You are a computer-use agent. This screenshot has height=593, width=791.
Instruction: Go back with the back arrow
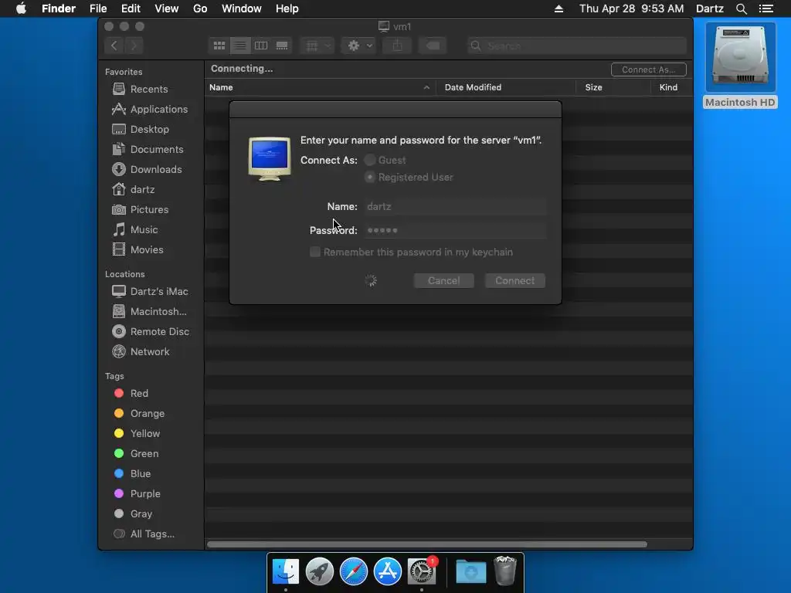pos(114,46)
